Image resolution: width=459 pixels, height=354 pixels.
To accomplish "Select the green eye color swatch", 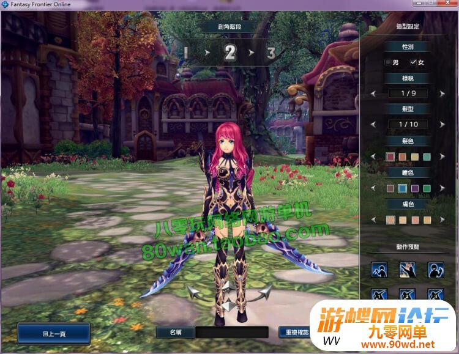I will click(x=427, y=188).
